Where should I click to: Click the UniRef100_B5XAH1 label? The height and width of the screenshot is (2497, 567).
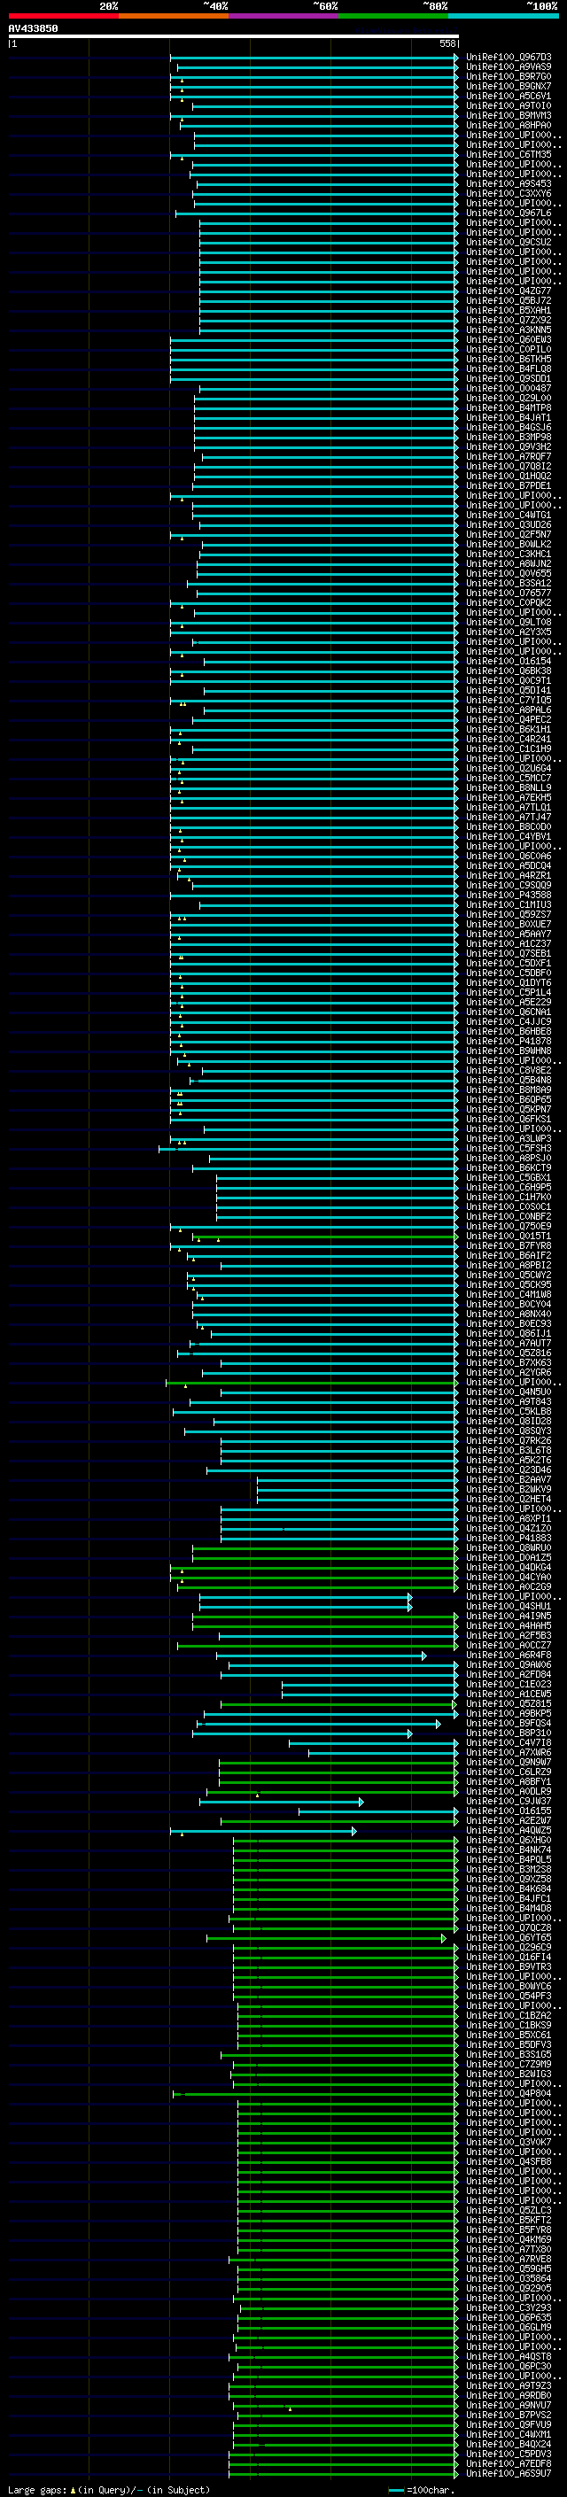[509, 310]
